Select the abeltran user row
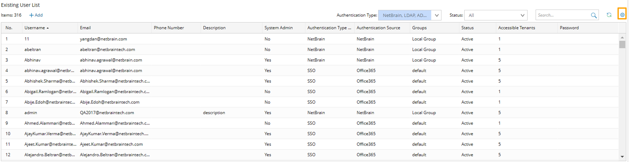This screenshot has width=632, height=162. pos(309,49)
